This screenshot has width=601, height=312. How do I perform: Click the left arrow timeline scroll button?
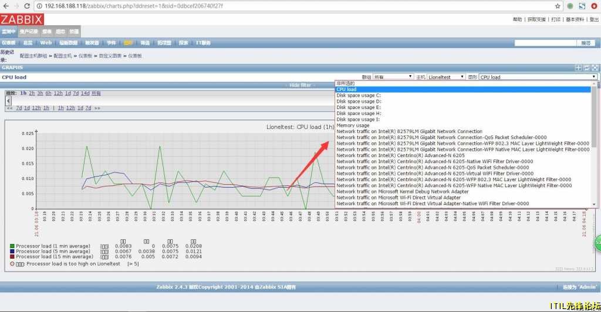click(x=8, y=101)
